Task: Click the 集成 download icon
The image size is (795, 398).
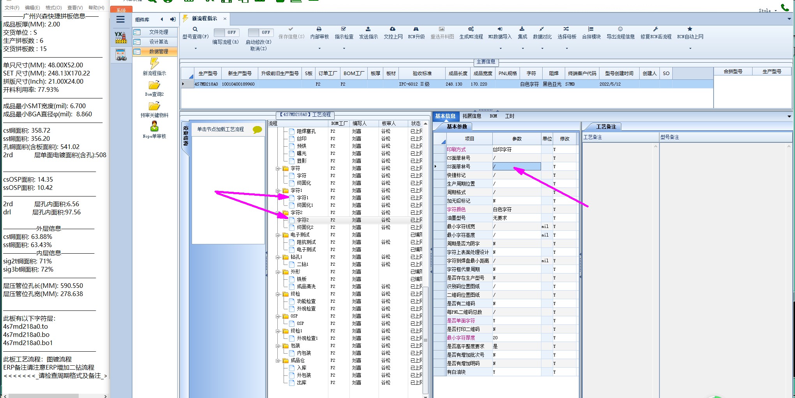Action: tap(522, 29)
